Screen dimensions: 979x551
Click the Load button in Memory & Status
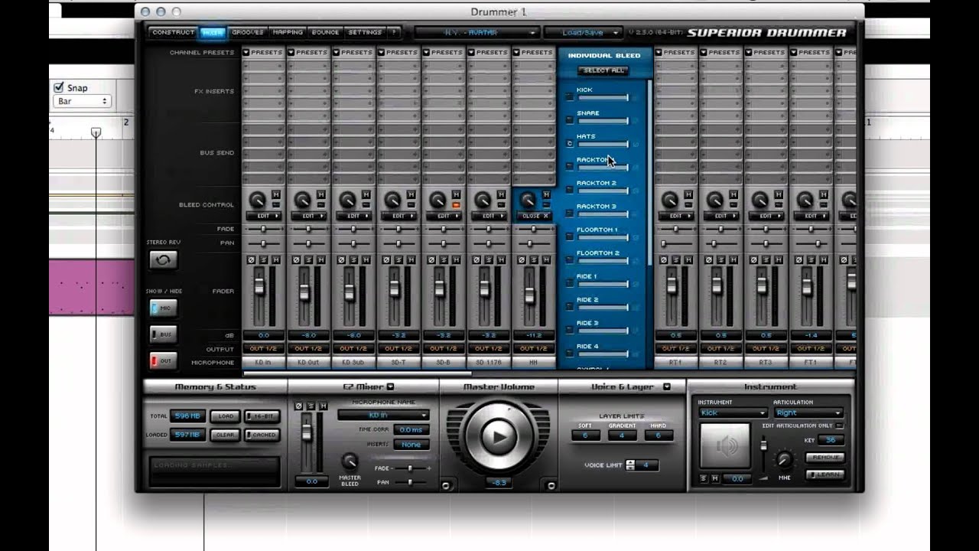[x=225, y=416]
